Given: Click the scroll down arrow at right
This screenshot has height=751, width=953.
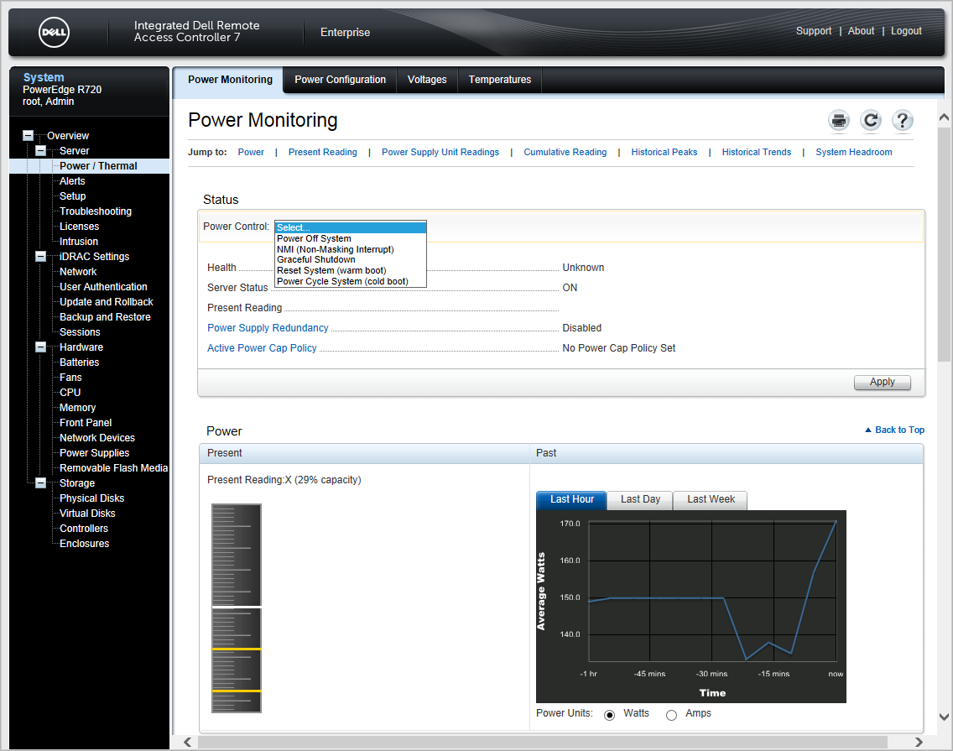Looking at the screenshot, I should (x=944, y=717).
